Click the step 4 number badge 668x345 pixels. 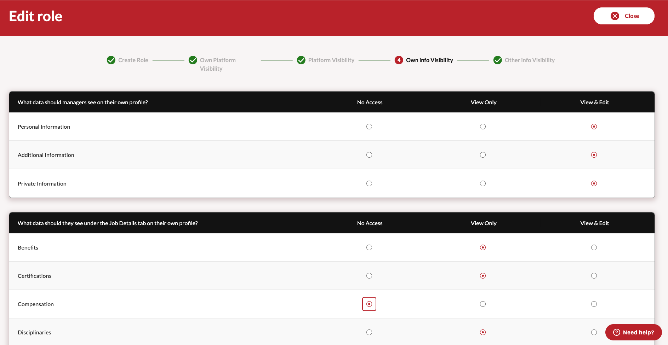coord(399,60)
